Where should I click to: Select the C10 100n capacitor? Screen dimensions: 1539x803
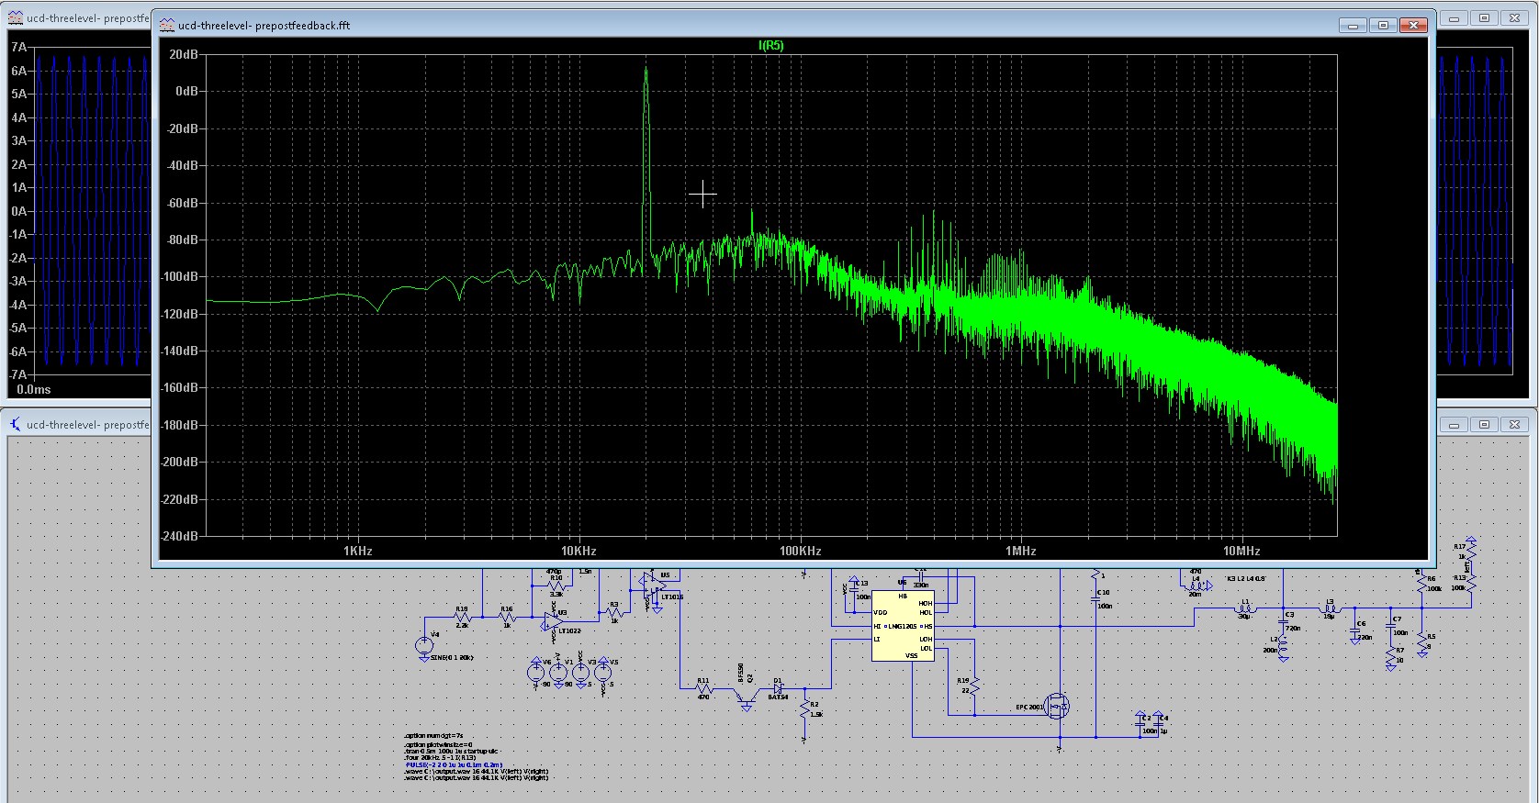point(1095,599)
